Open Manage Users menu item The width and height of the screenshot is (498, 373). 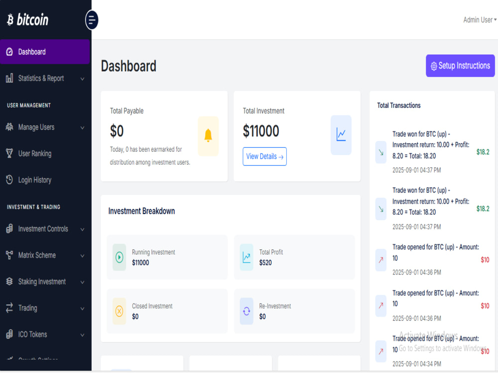45,127
